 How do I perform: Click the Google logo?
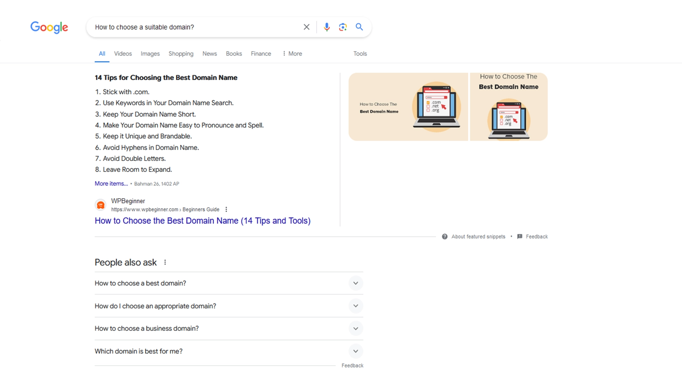(49, 27)
